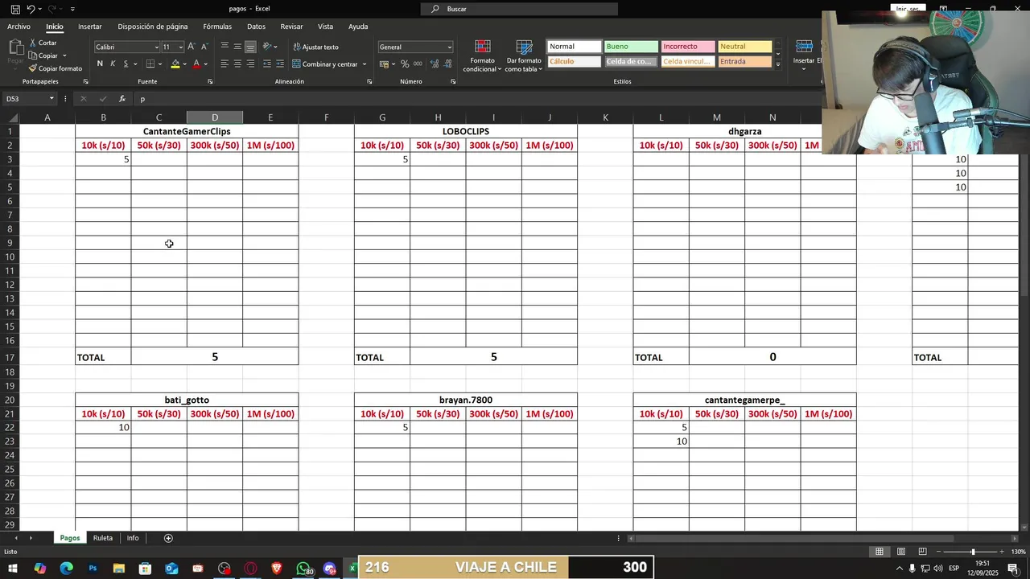Apply red font color A
Image resolution: width=1030 pixels, height=579 pixels.
tap(196, 64)
